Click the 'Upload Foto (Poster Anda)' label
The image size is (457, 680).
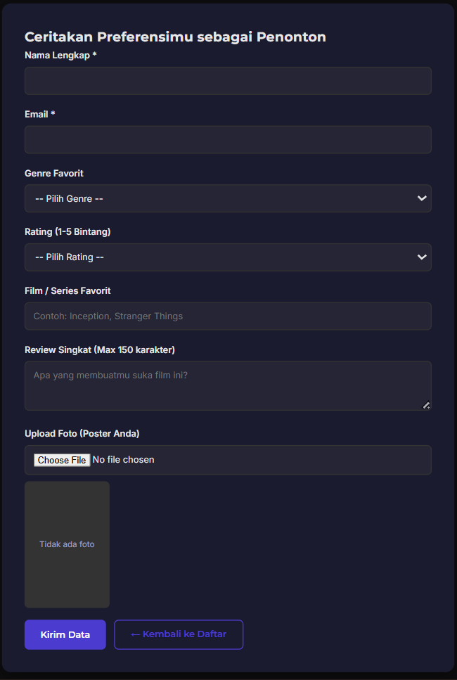click(x=82, y=433)
